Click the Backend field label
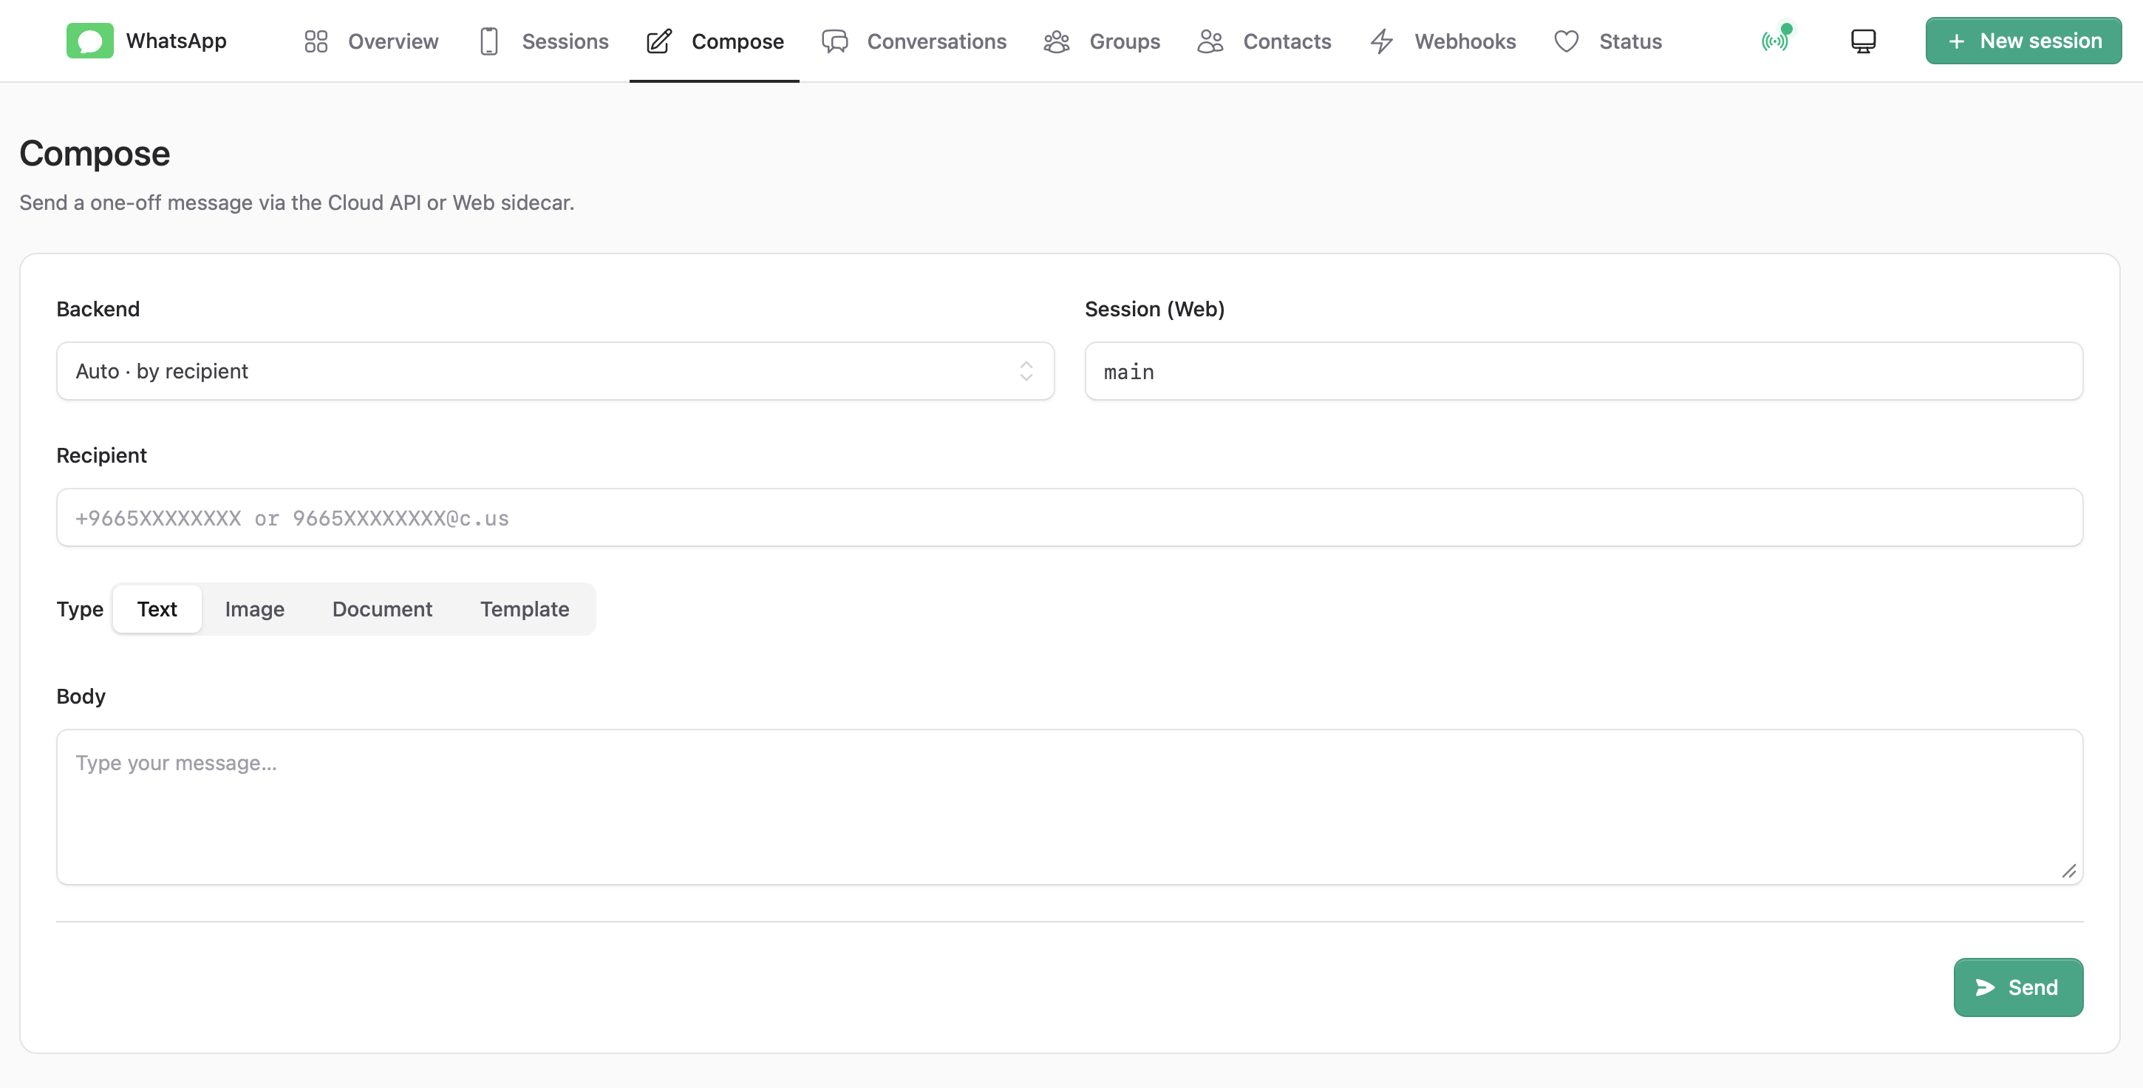Viewport: 2143px width, 1088px height. (x=98, y=309)
